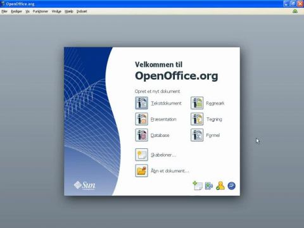
Task: Open the Database icon
Action: [x=141, y=135]
